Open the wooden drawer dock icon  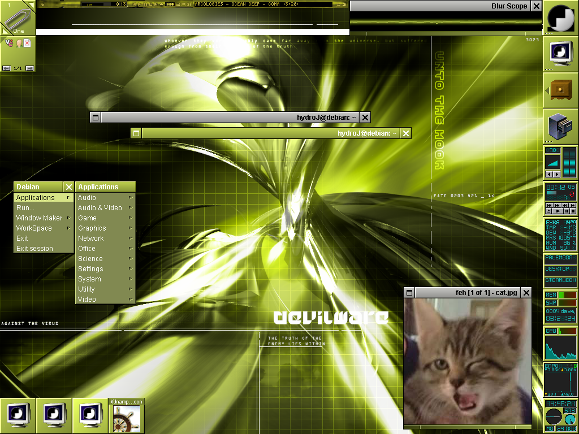click(561, 90)
